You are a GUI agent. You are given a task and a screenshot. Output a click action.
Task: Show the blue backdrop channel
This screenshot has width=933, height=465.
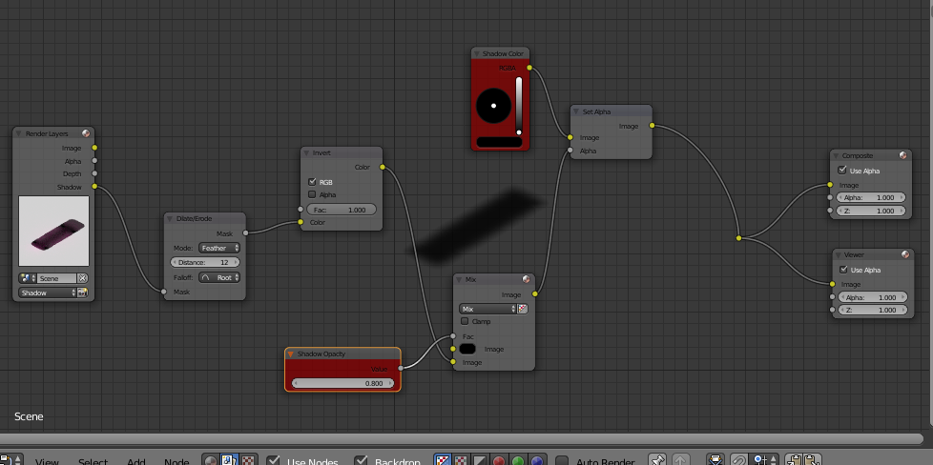[x=537, y=461]
